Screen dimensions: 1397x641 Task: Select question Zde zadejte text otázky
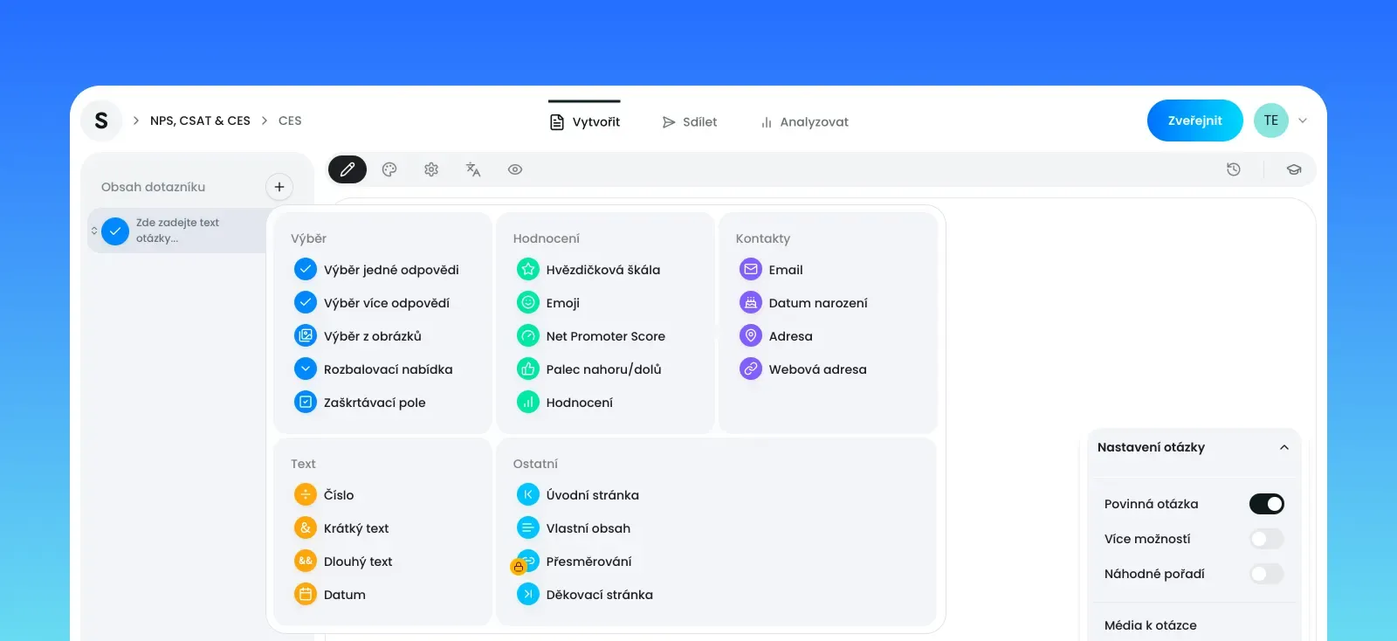177,231
